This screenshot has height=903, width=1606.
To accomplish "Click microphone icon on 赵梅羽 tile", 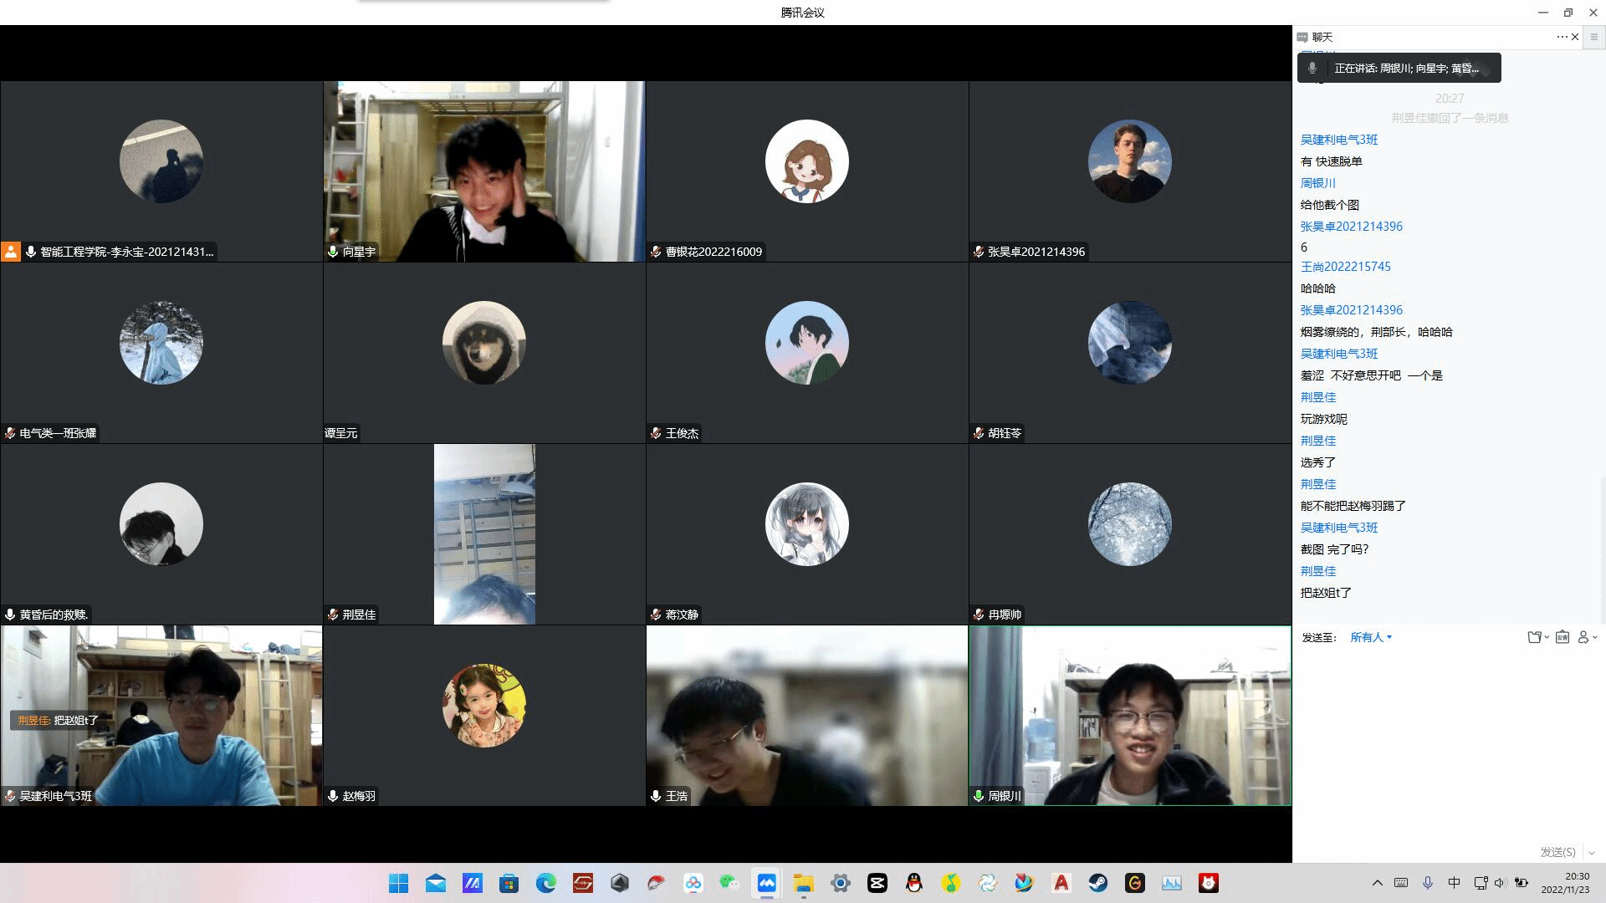I will 333,796.
